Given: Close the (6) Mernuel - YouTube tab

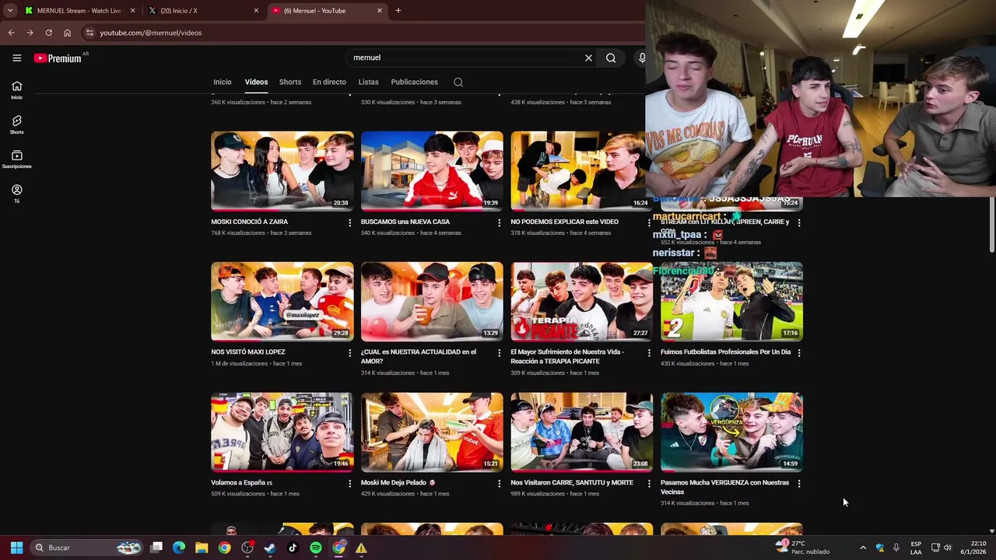Looking at the screenshot, I should pyautogui.click(x=380, y=11).
